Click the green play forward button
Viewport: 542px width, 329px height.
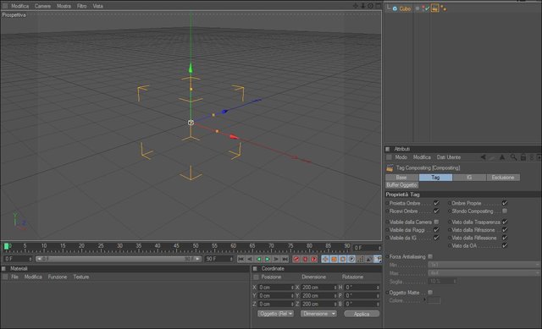tap(268, 259)
